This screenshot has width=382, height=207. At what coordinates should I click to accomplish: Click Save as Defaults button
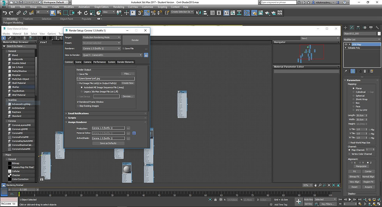click(108, 143)
